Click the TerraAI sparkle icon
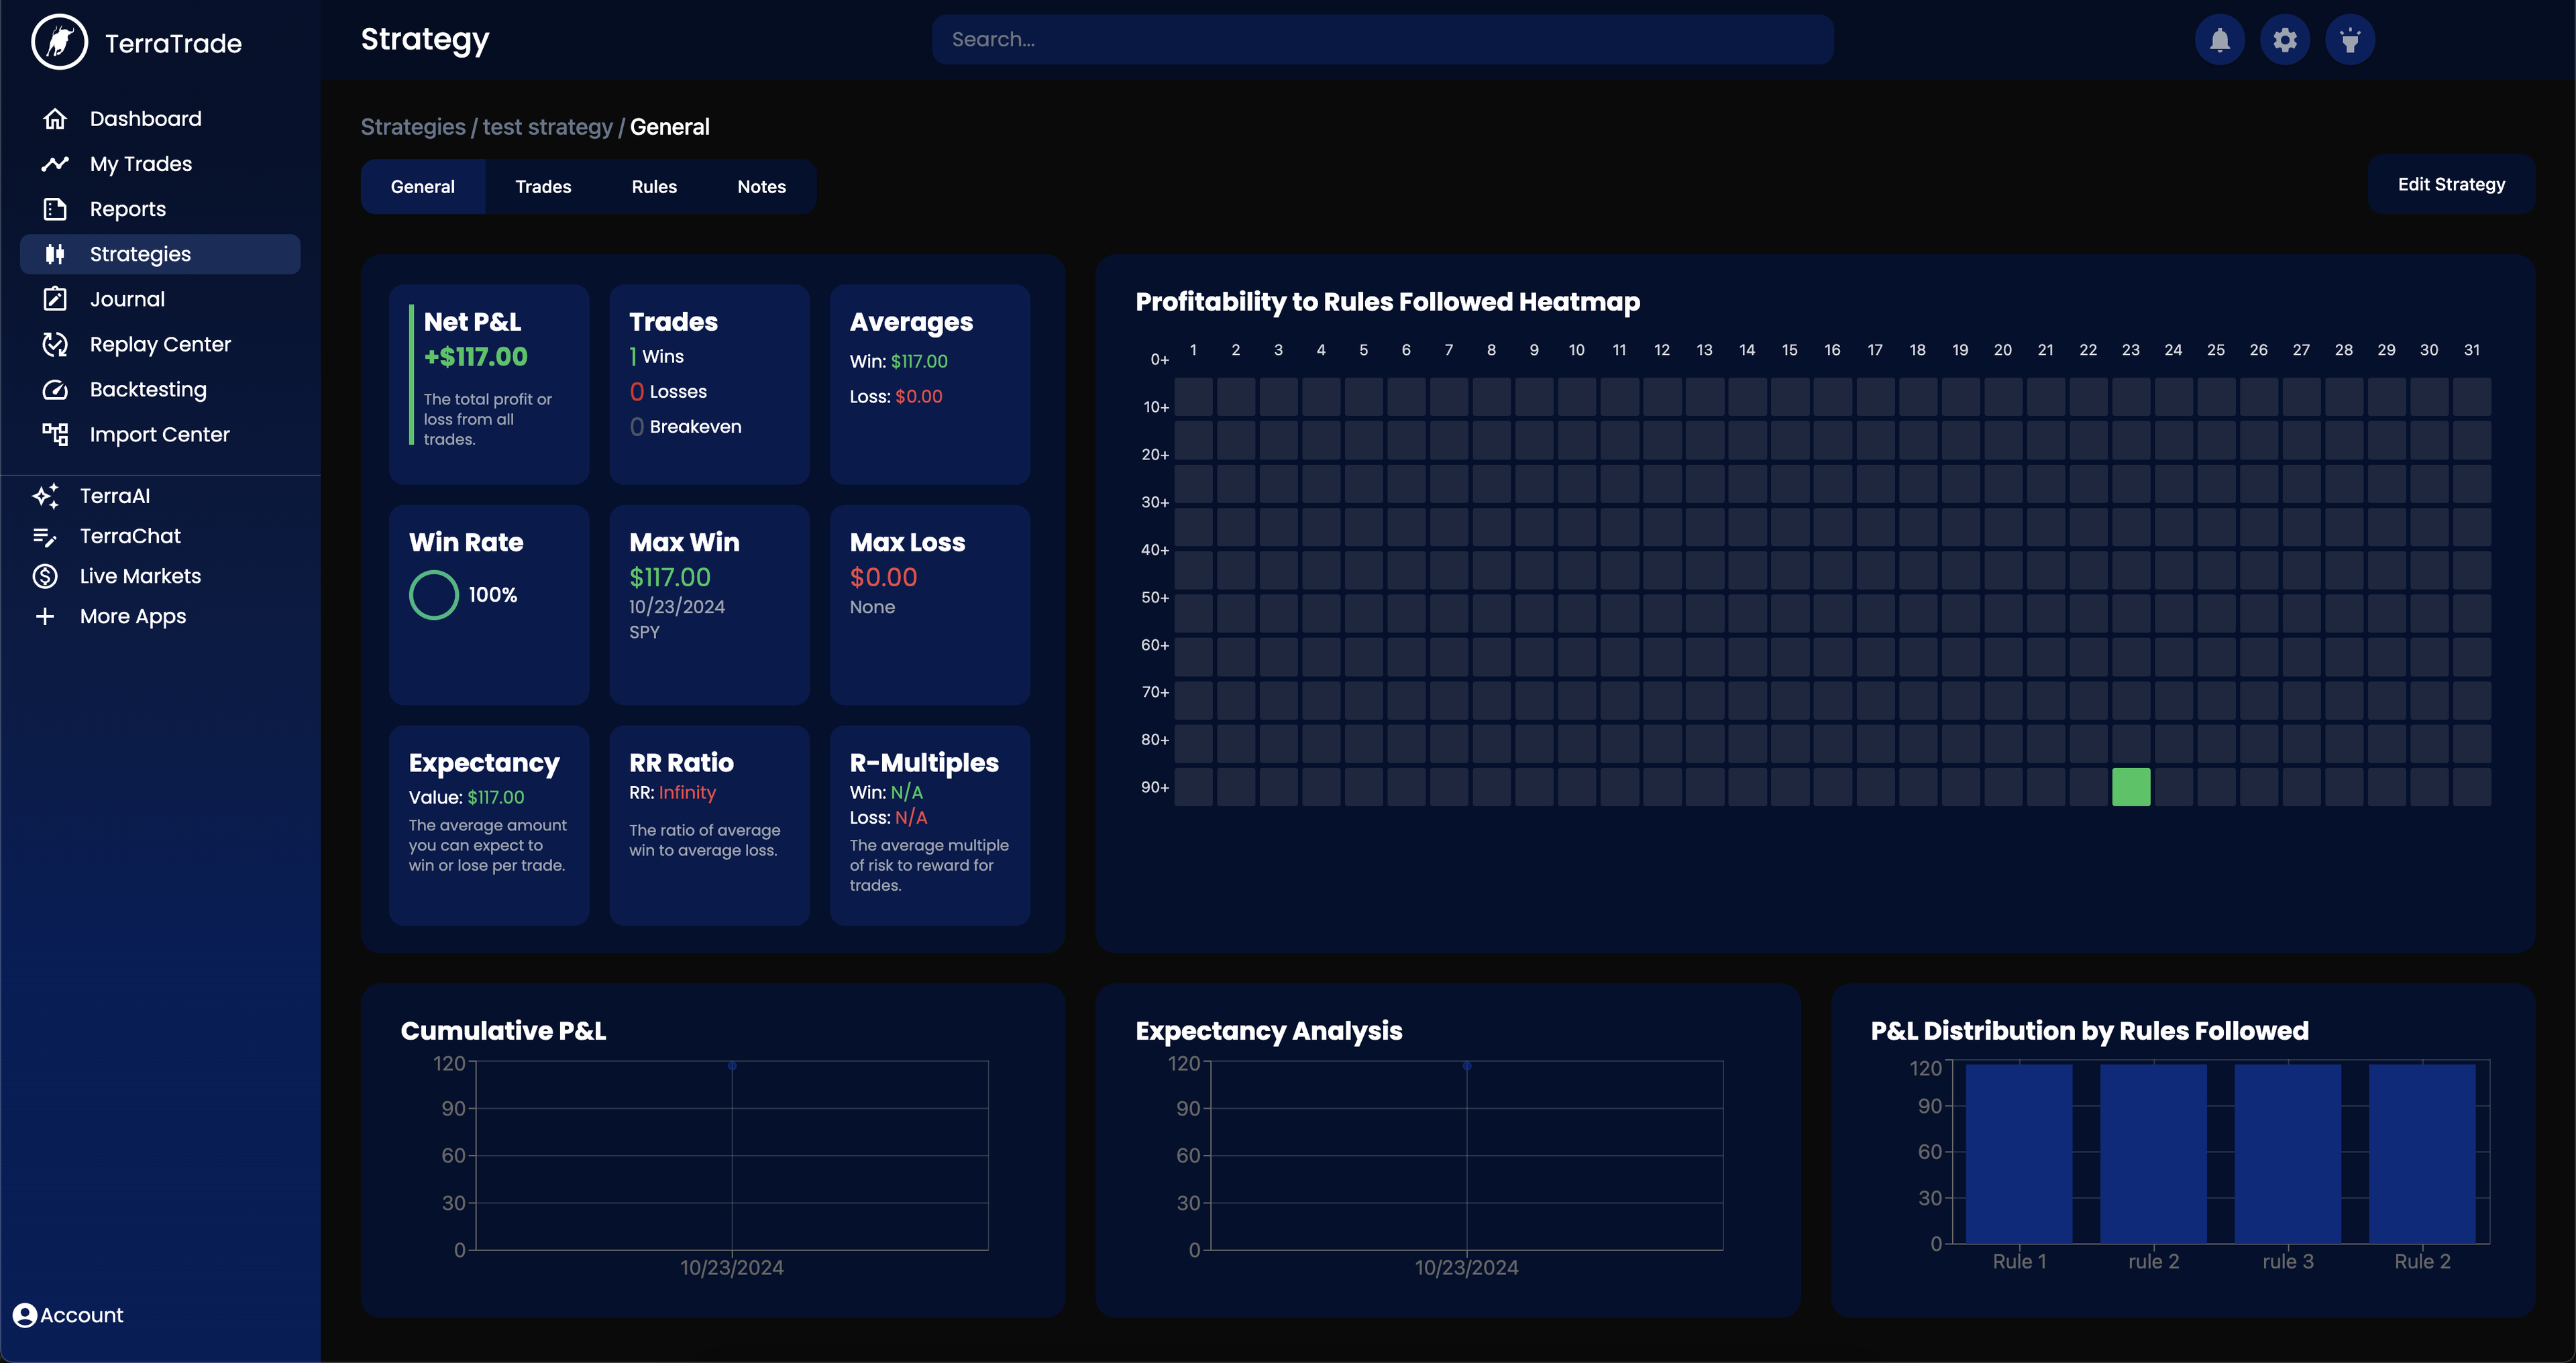Screen dimensions: 2576x1363 coord(45,496)
